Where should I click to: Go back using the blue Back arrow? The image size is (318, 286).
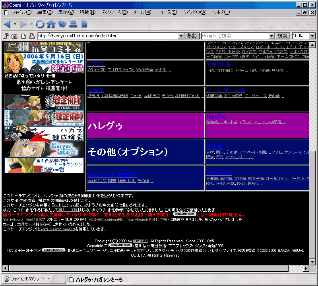coord(7,24)
